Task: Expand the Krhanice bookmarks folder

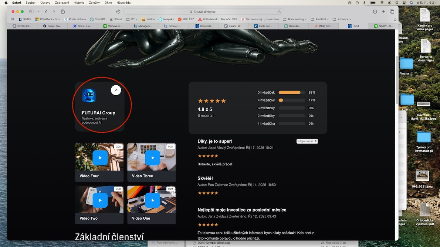Action: (x=342, y=19)
